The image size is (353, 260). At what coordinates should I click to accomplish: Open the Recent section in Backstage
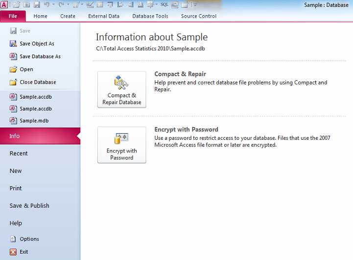[19, 153]
